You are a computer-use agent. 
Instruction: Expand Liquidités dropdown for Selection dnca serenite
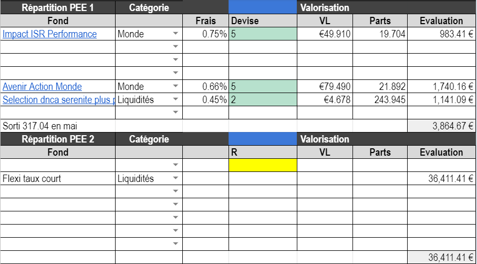click(175, 100)
